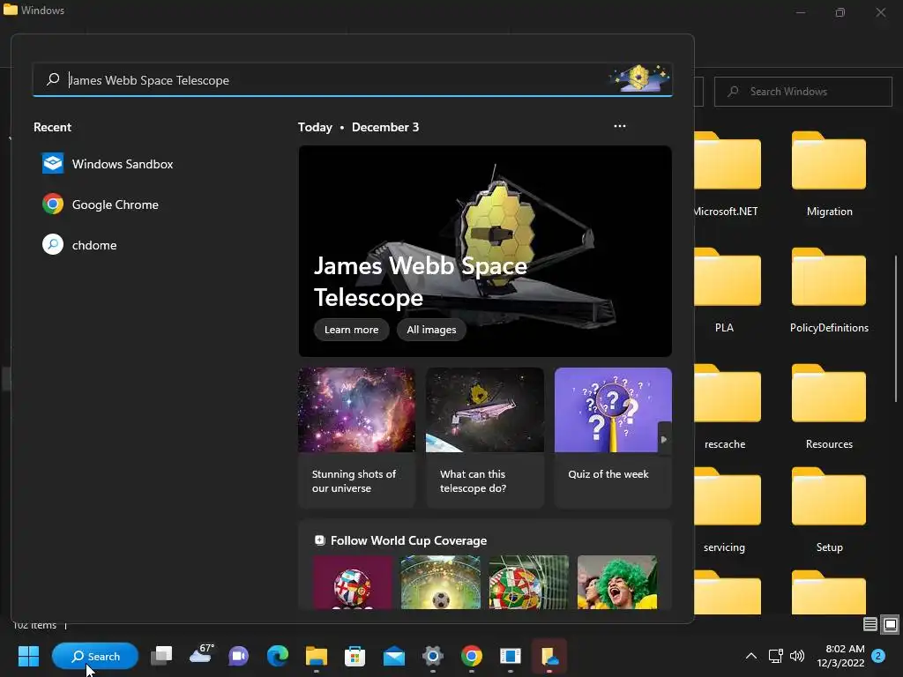Open Google Chrome from the taskbar
Screen dimensions: 903x677
[x=472, y=656]
